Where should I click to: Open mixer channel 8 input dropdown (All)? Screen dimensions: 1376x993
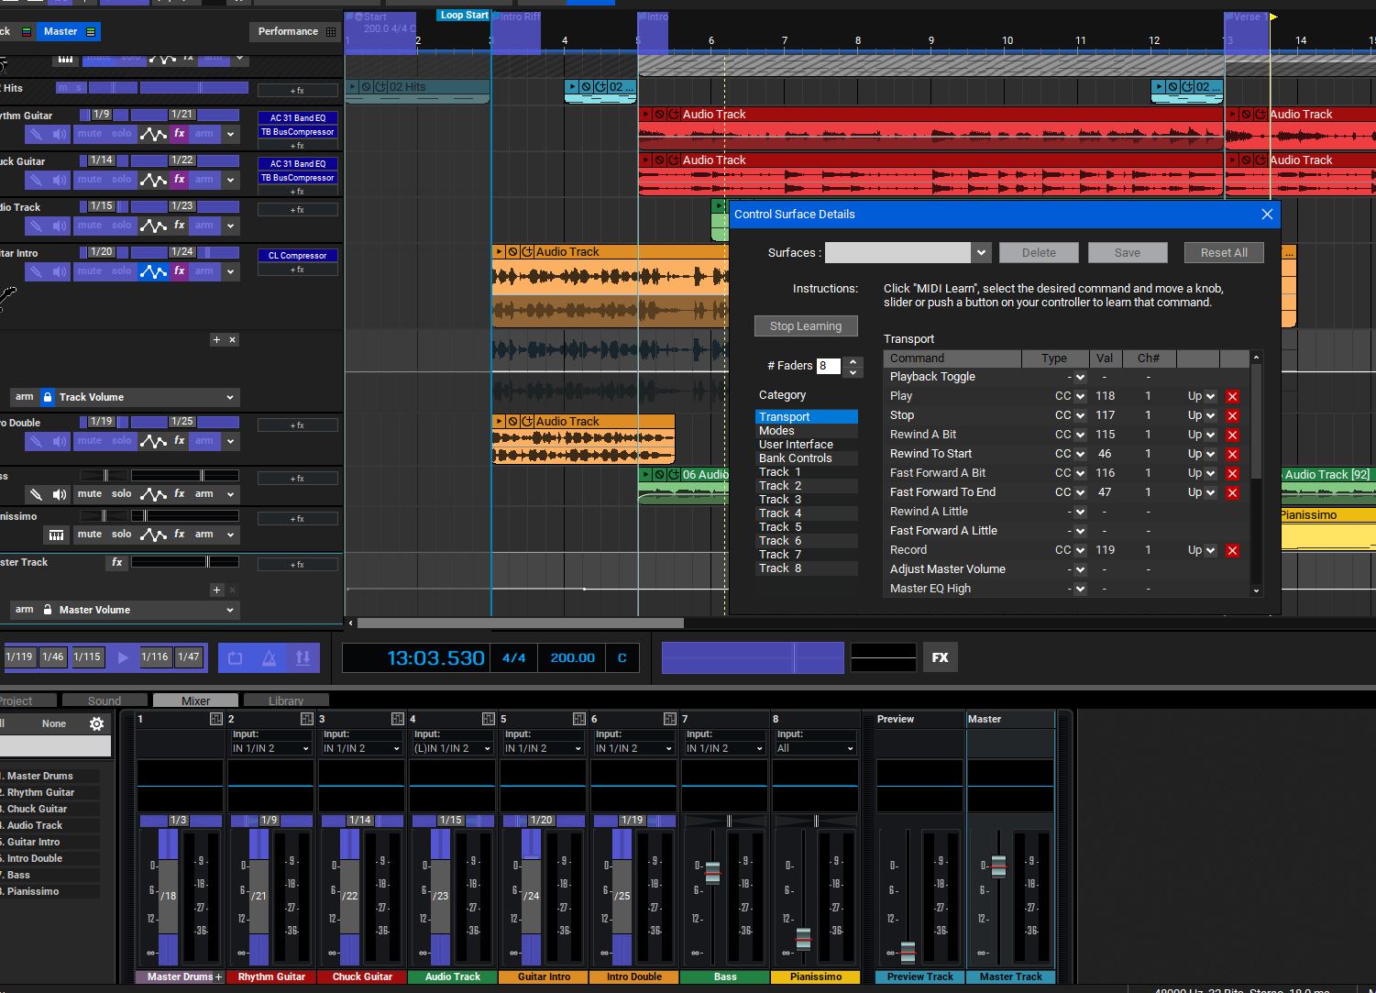pos(815,748)
